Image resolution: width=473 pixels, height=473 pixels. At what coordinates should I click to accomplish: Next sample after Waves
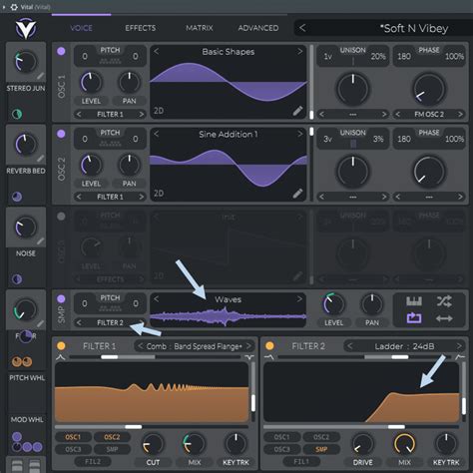(x=299, y=299)
